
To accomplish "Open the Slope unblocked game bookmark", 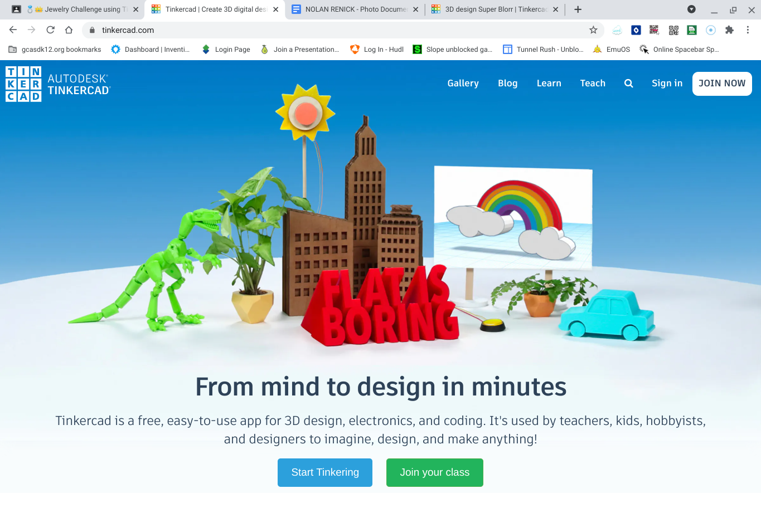I will point(452,50).
